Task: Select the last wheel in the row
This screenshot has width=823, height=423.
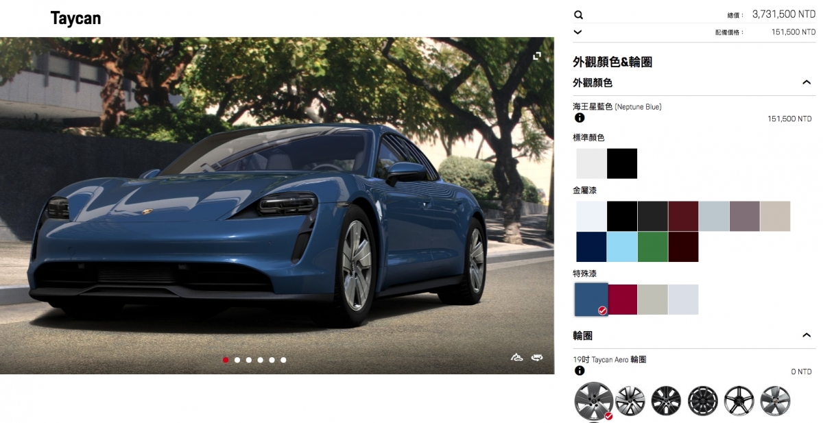Action: click(x=775, y=401)
